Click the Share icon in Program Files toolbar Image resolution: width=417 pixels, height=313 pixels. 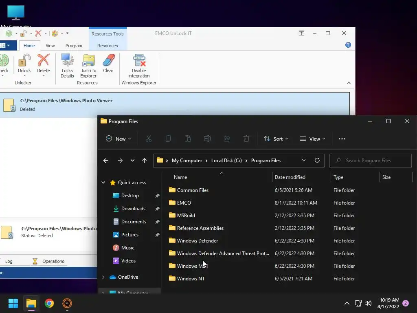(x=226, y=139)
